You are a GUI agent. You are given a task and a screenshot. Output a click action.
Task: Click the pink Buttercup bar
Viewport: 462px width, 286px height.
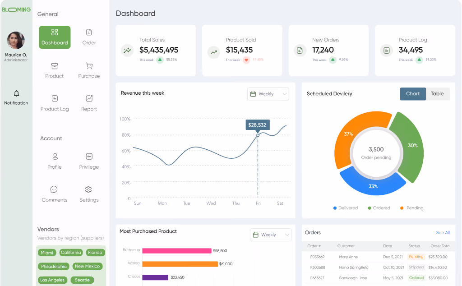(x=177, y=251)
